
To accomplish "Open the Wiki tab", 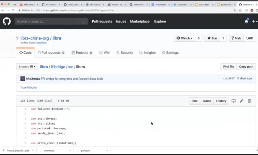I will (105, 53).
